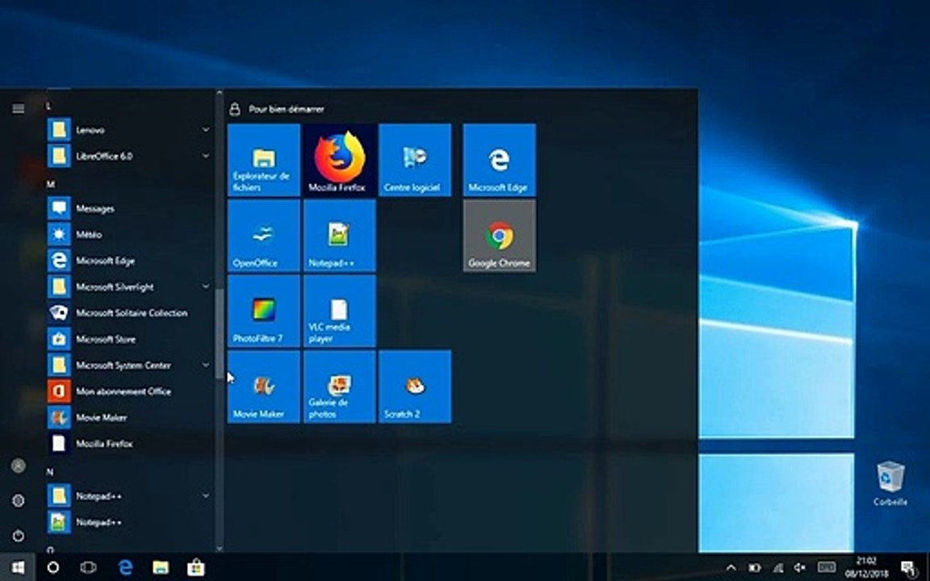Screen dimensions: 930x581
Task: Open the VLC media player tile
Action: click(339, 311)
